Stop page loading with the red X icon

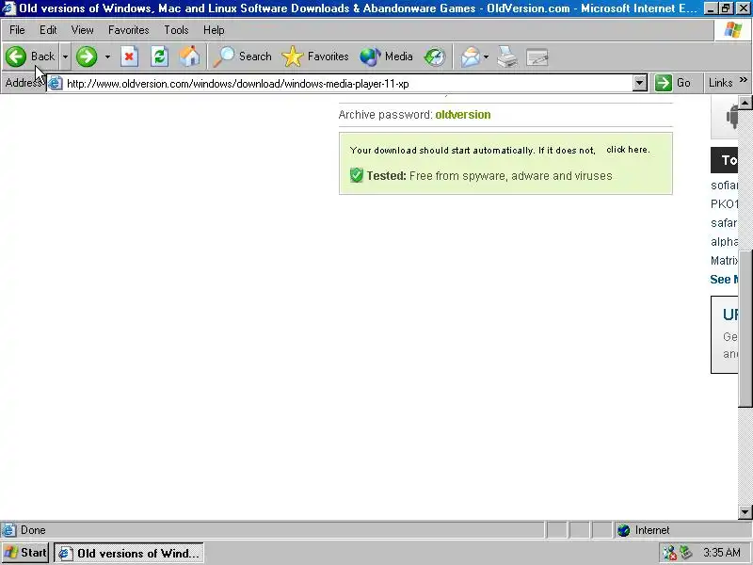click(x=129, y=56)
